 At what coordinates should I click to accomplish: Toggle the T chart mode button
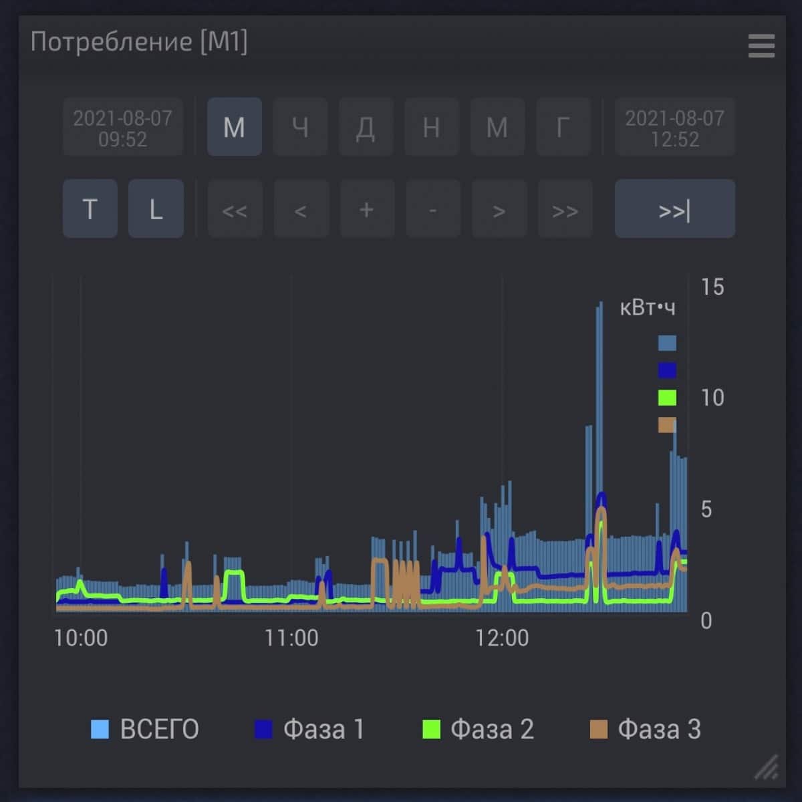point(90,209)
